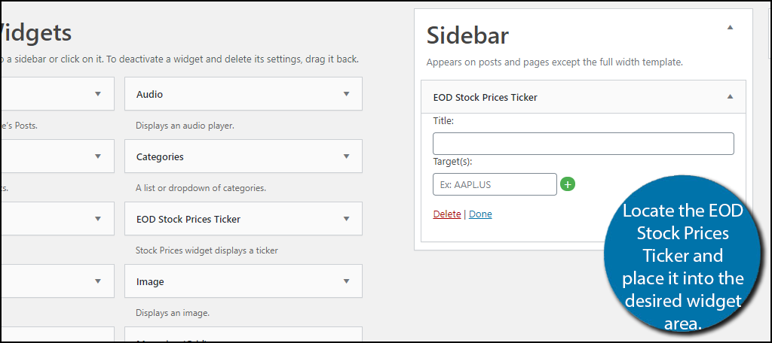Expand the Audio widget dropdown arrow

[x=346, y=94]
